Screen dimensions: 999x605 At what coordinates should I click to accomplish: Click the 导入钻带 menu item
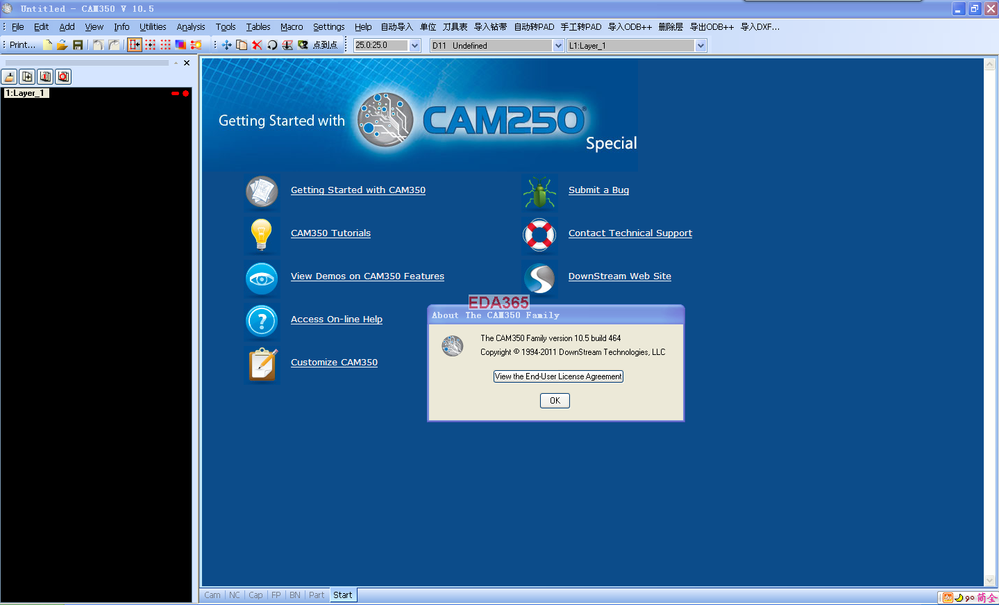point(490,27)
